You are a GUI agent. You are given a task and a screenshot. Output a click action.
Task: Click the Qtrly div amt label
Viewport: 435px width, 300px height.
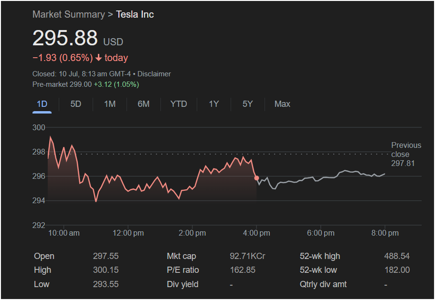click(323, 284)
